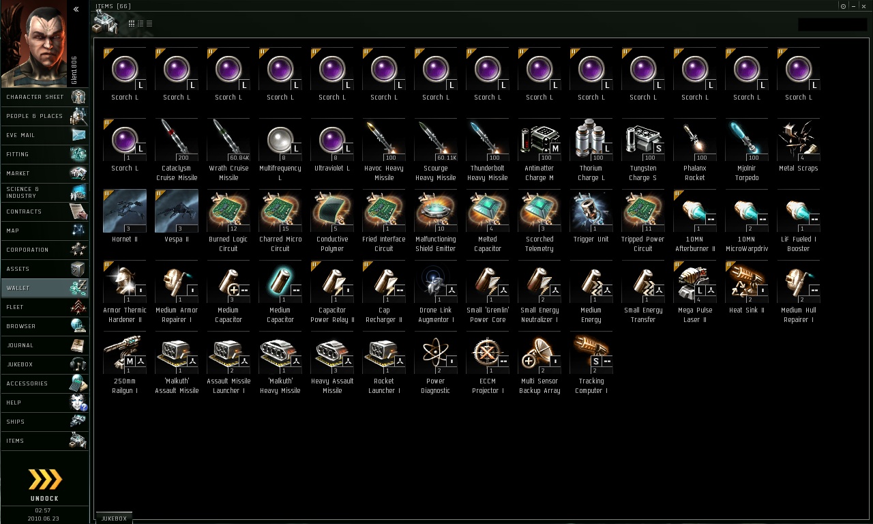Open the Wallet

pos(44,288)
